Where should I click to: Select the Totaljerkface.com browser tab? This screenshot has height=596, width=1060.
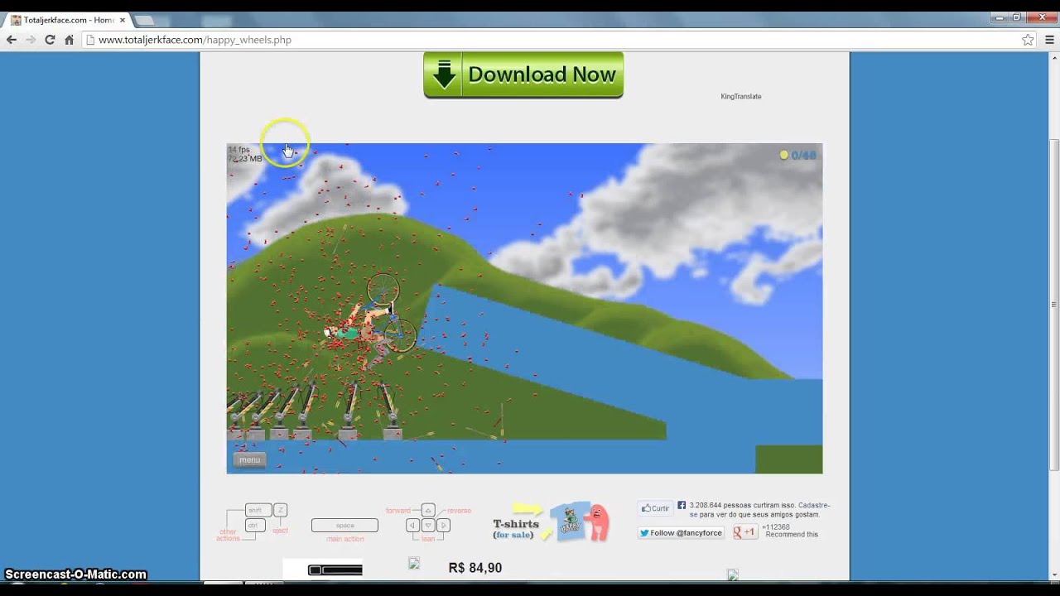click(66, 20)
